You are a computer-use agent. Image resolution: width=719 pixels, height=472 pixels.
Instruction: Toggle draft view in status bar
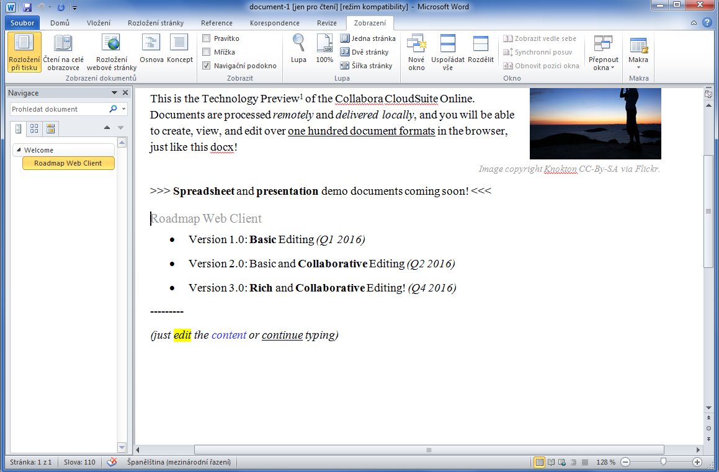pos(584,462)
